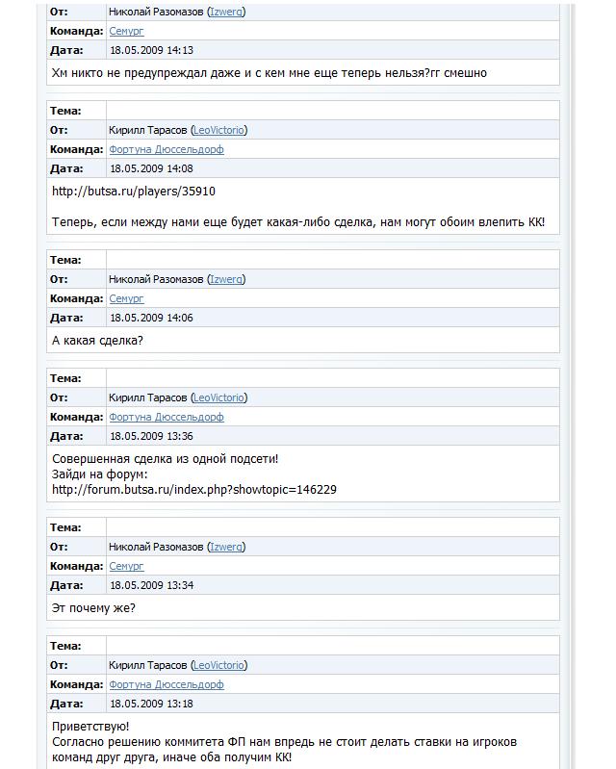Click Фортуна Дюссельдорф link in 14:08 message
The image size is (616, 769).
(x=166, y=149)
